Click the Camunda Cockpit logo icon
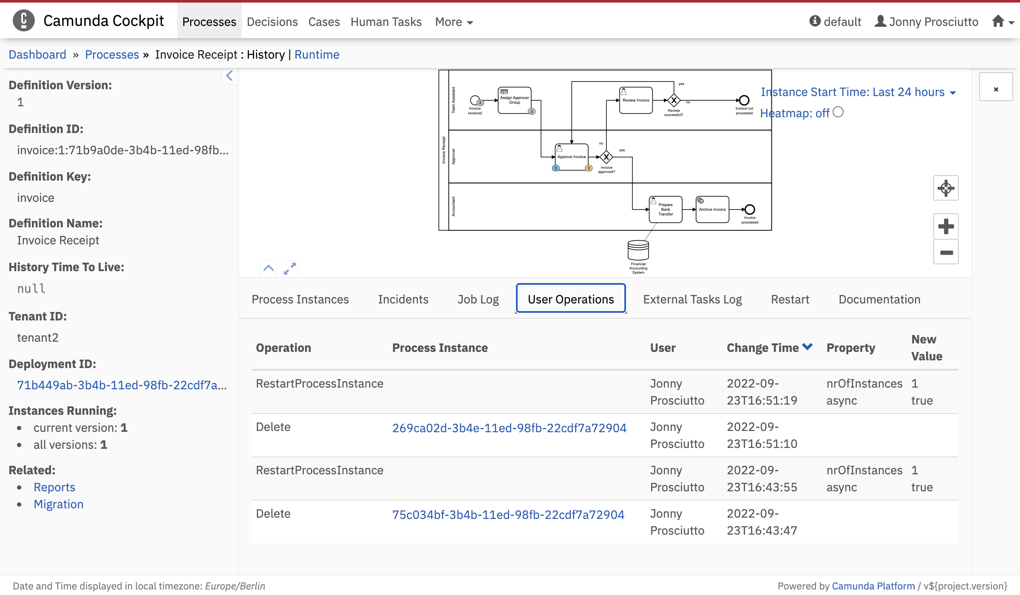Viewport: 1020px width, 595px height. pos(24,20)
